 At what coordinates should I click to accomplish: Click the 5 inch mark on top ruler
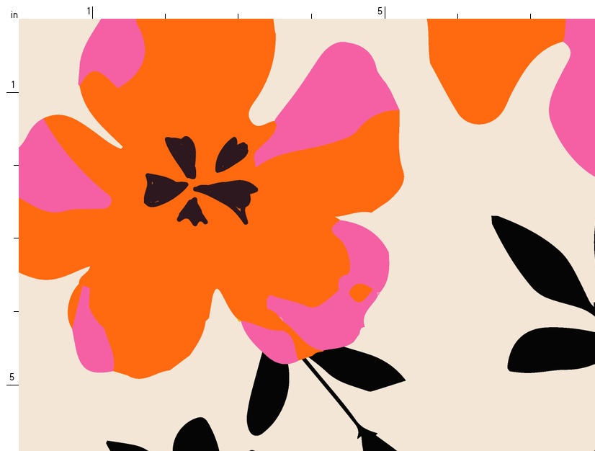pyautogui.click(x=381, y=12)
